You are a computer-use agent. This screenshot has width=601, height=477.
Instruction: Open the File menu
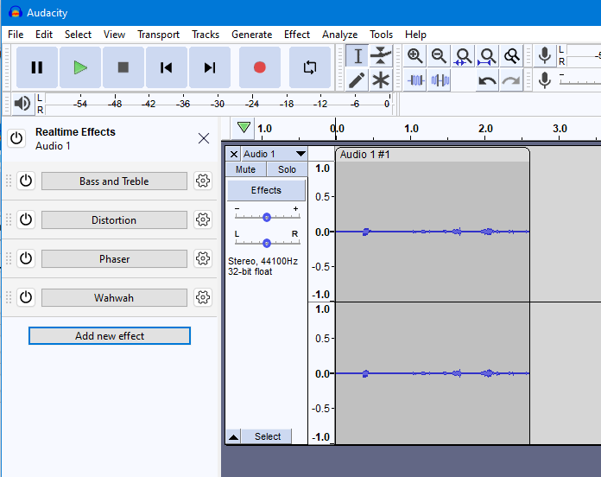click(16, 35)
